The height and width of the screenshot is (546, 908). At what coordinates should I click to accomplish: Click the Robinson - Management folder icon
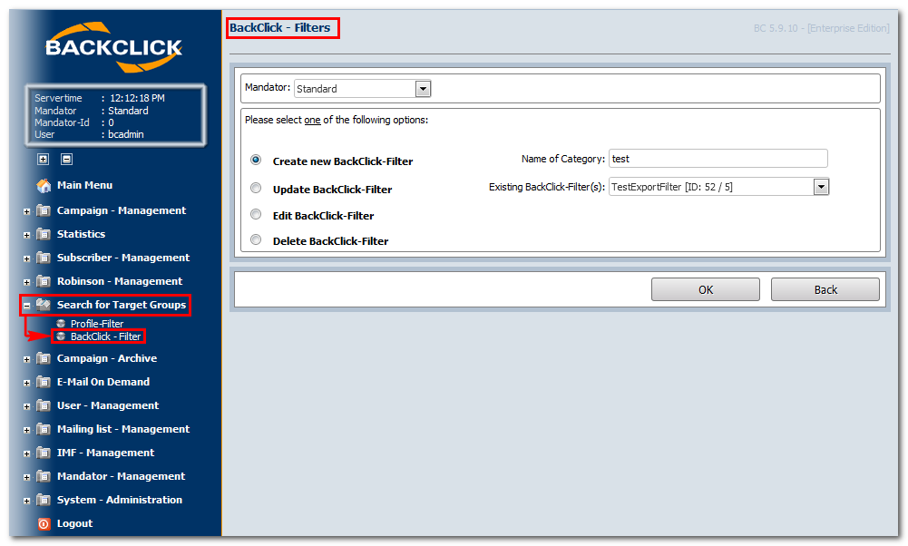(x=44, y=281)
